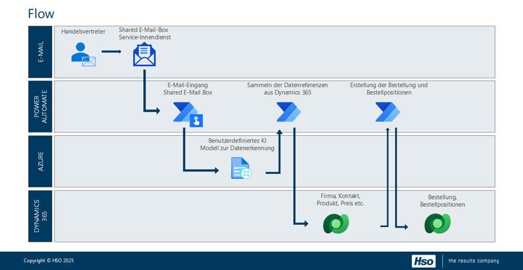Click the Handelsvertreter label
523x270 pixels.
pyautogui.click(x=84, y=32)
